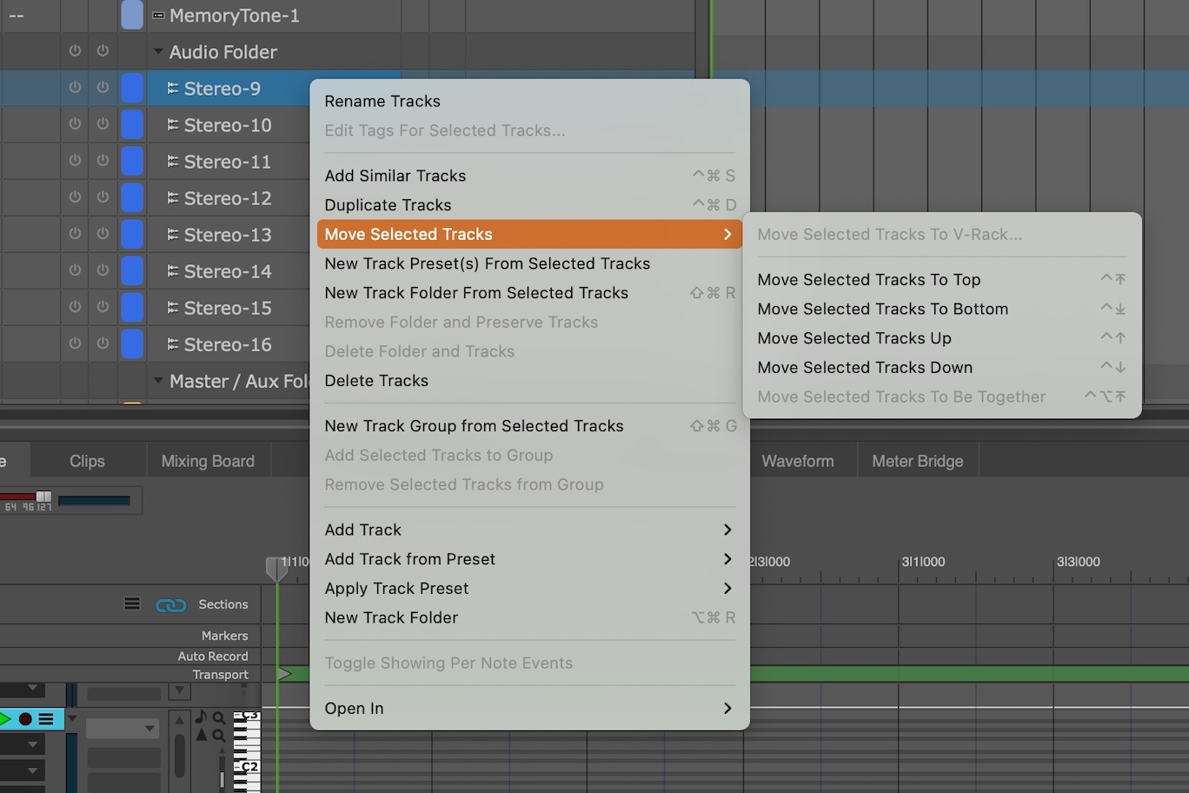Collapse the Master / Aux folder triangle
This screenshot has width=1189, height=793.
tap(158, 380)
